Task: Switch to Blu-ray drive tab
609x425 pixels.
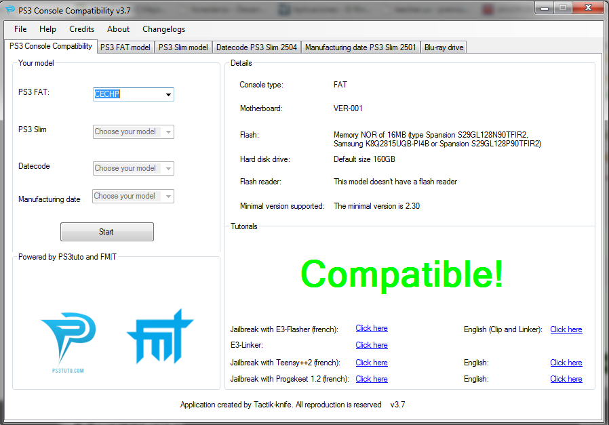Action: pos(444,47)
